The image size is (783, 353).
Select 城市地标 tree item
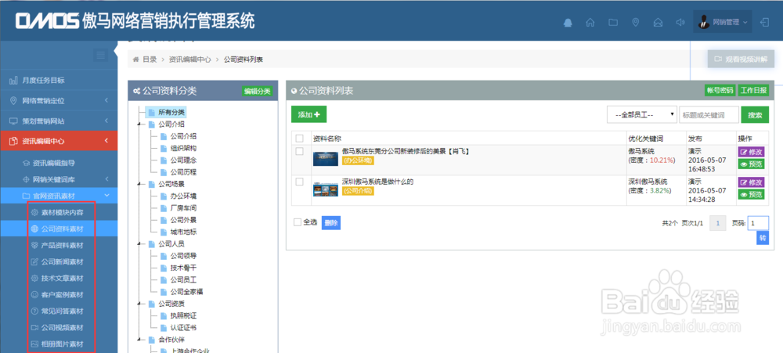tap(183, 232)
